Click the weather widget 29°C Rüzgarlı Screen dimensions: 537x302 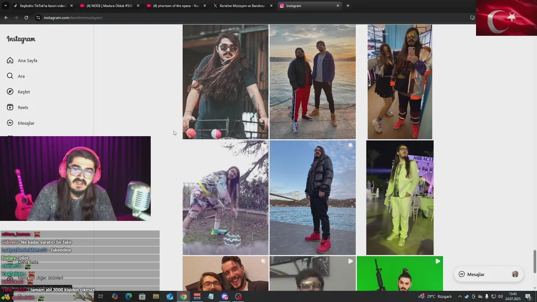click(x=435, y=297)
